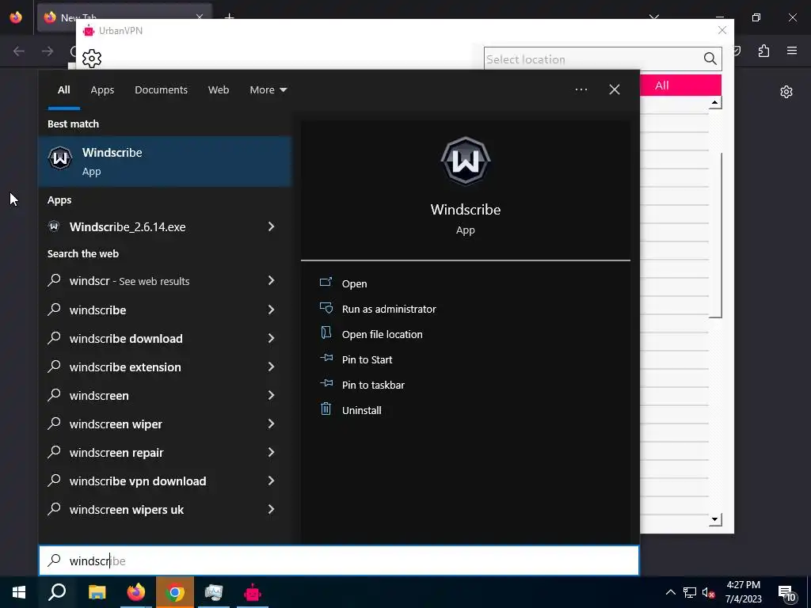Click Pin to taskbar for Windscribe

[x=374, y=386]
